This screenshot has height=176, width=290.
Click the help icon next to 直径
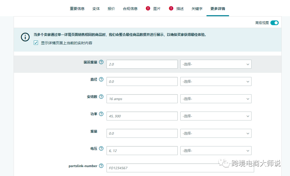(101, 79)
